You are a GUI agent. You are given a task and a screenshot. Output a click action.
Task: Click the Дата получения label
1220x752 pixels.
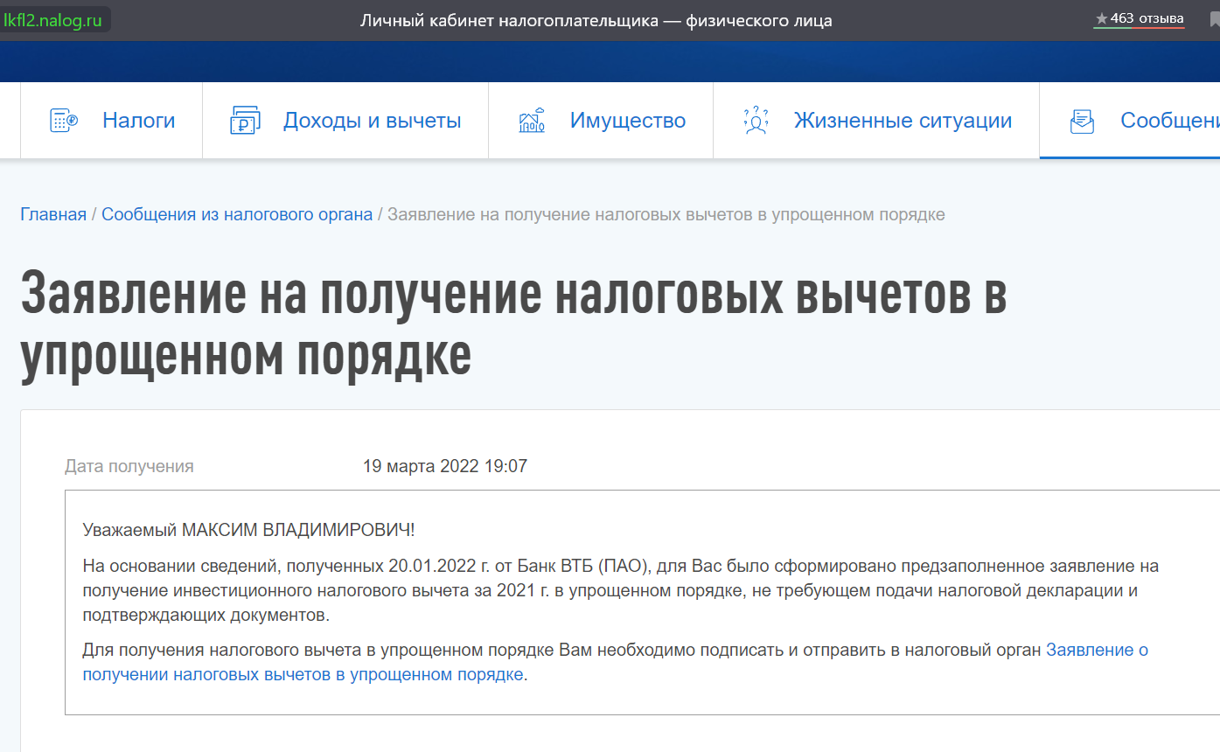(129, 466)
